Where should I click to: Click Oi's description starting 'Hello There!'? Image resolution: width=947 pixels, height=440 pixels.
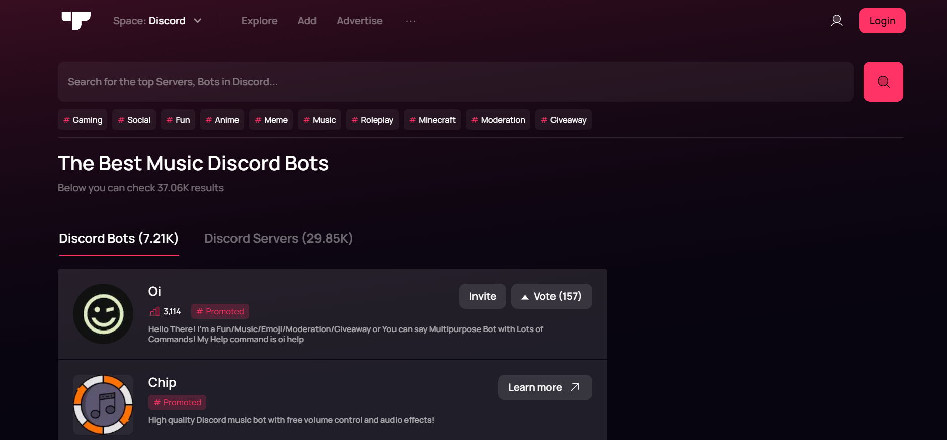(346, 334)
